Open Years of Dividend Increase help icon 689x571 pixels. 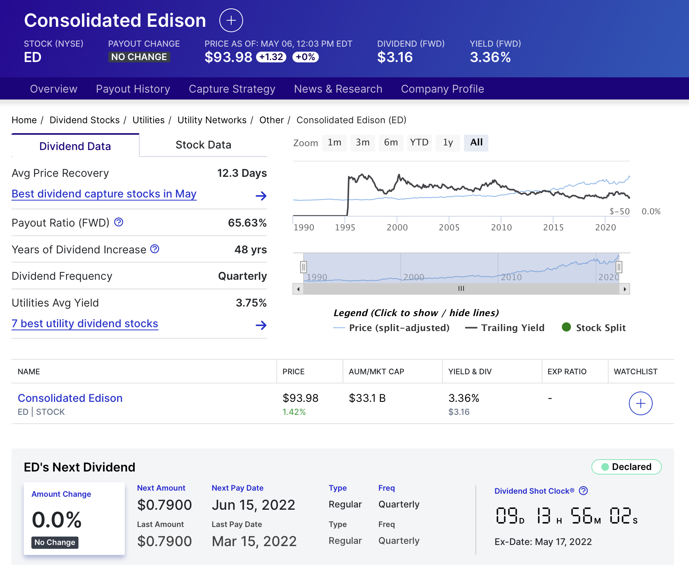tap(155, 249)
